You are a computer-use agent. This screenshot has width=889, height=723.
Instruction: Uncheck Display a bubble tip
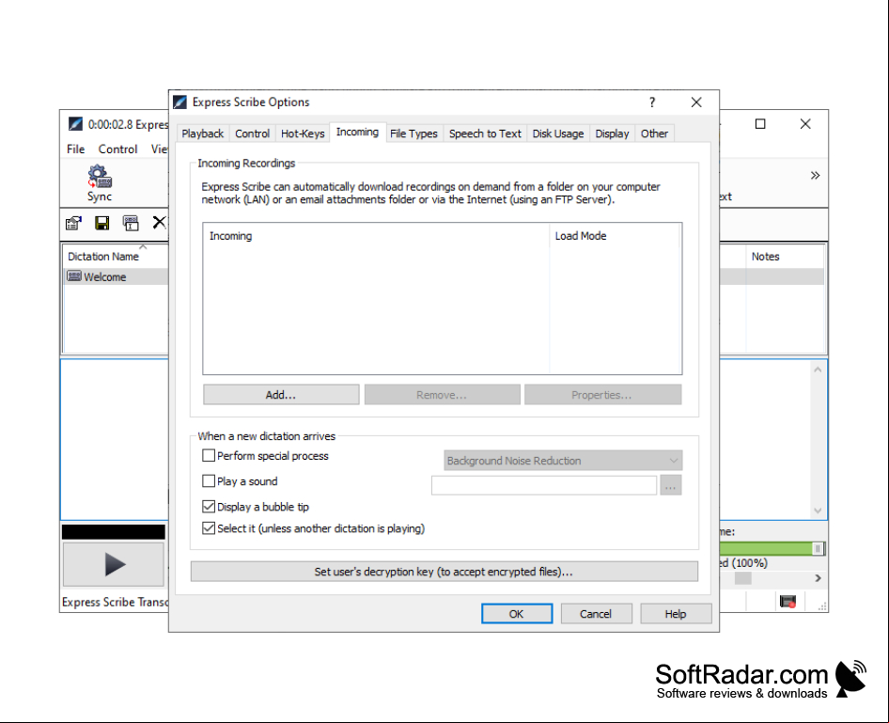click(209, 507)
